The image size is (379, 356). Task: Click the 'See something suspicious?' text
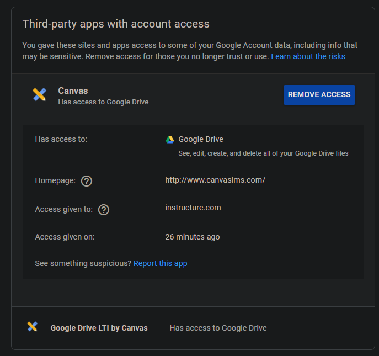coord(83,263)
